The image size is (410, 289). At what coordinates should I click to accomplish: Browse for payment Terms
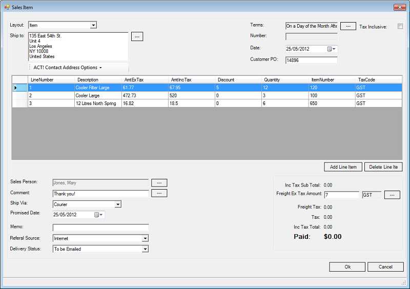tap(348, 26)
